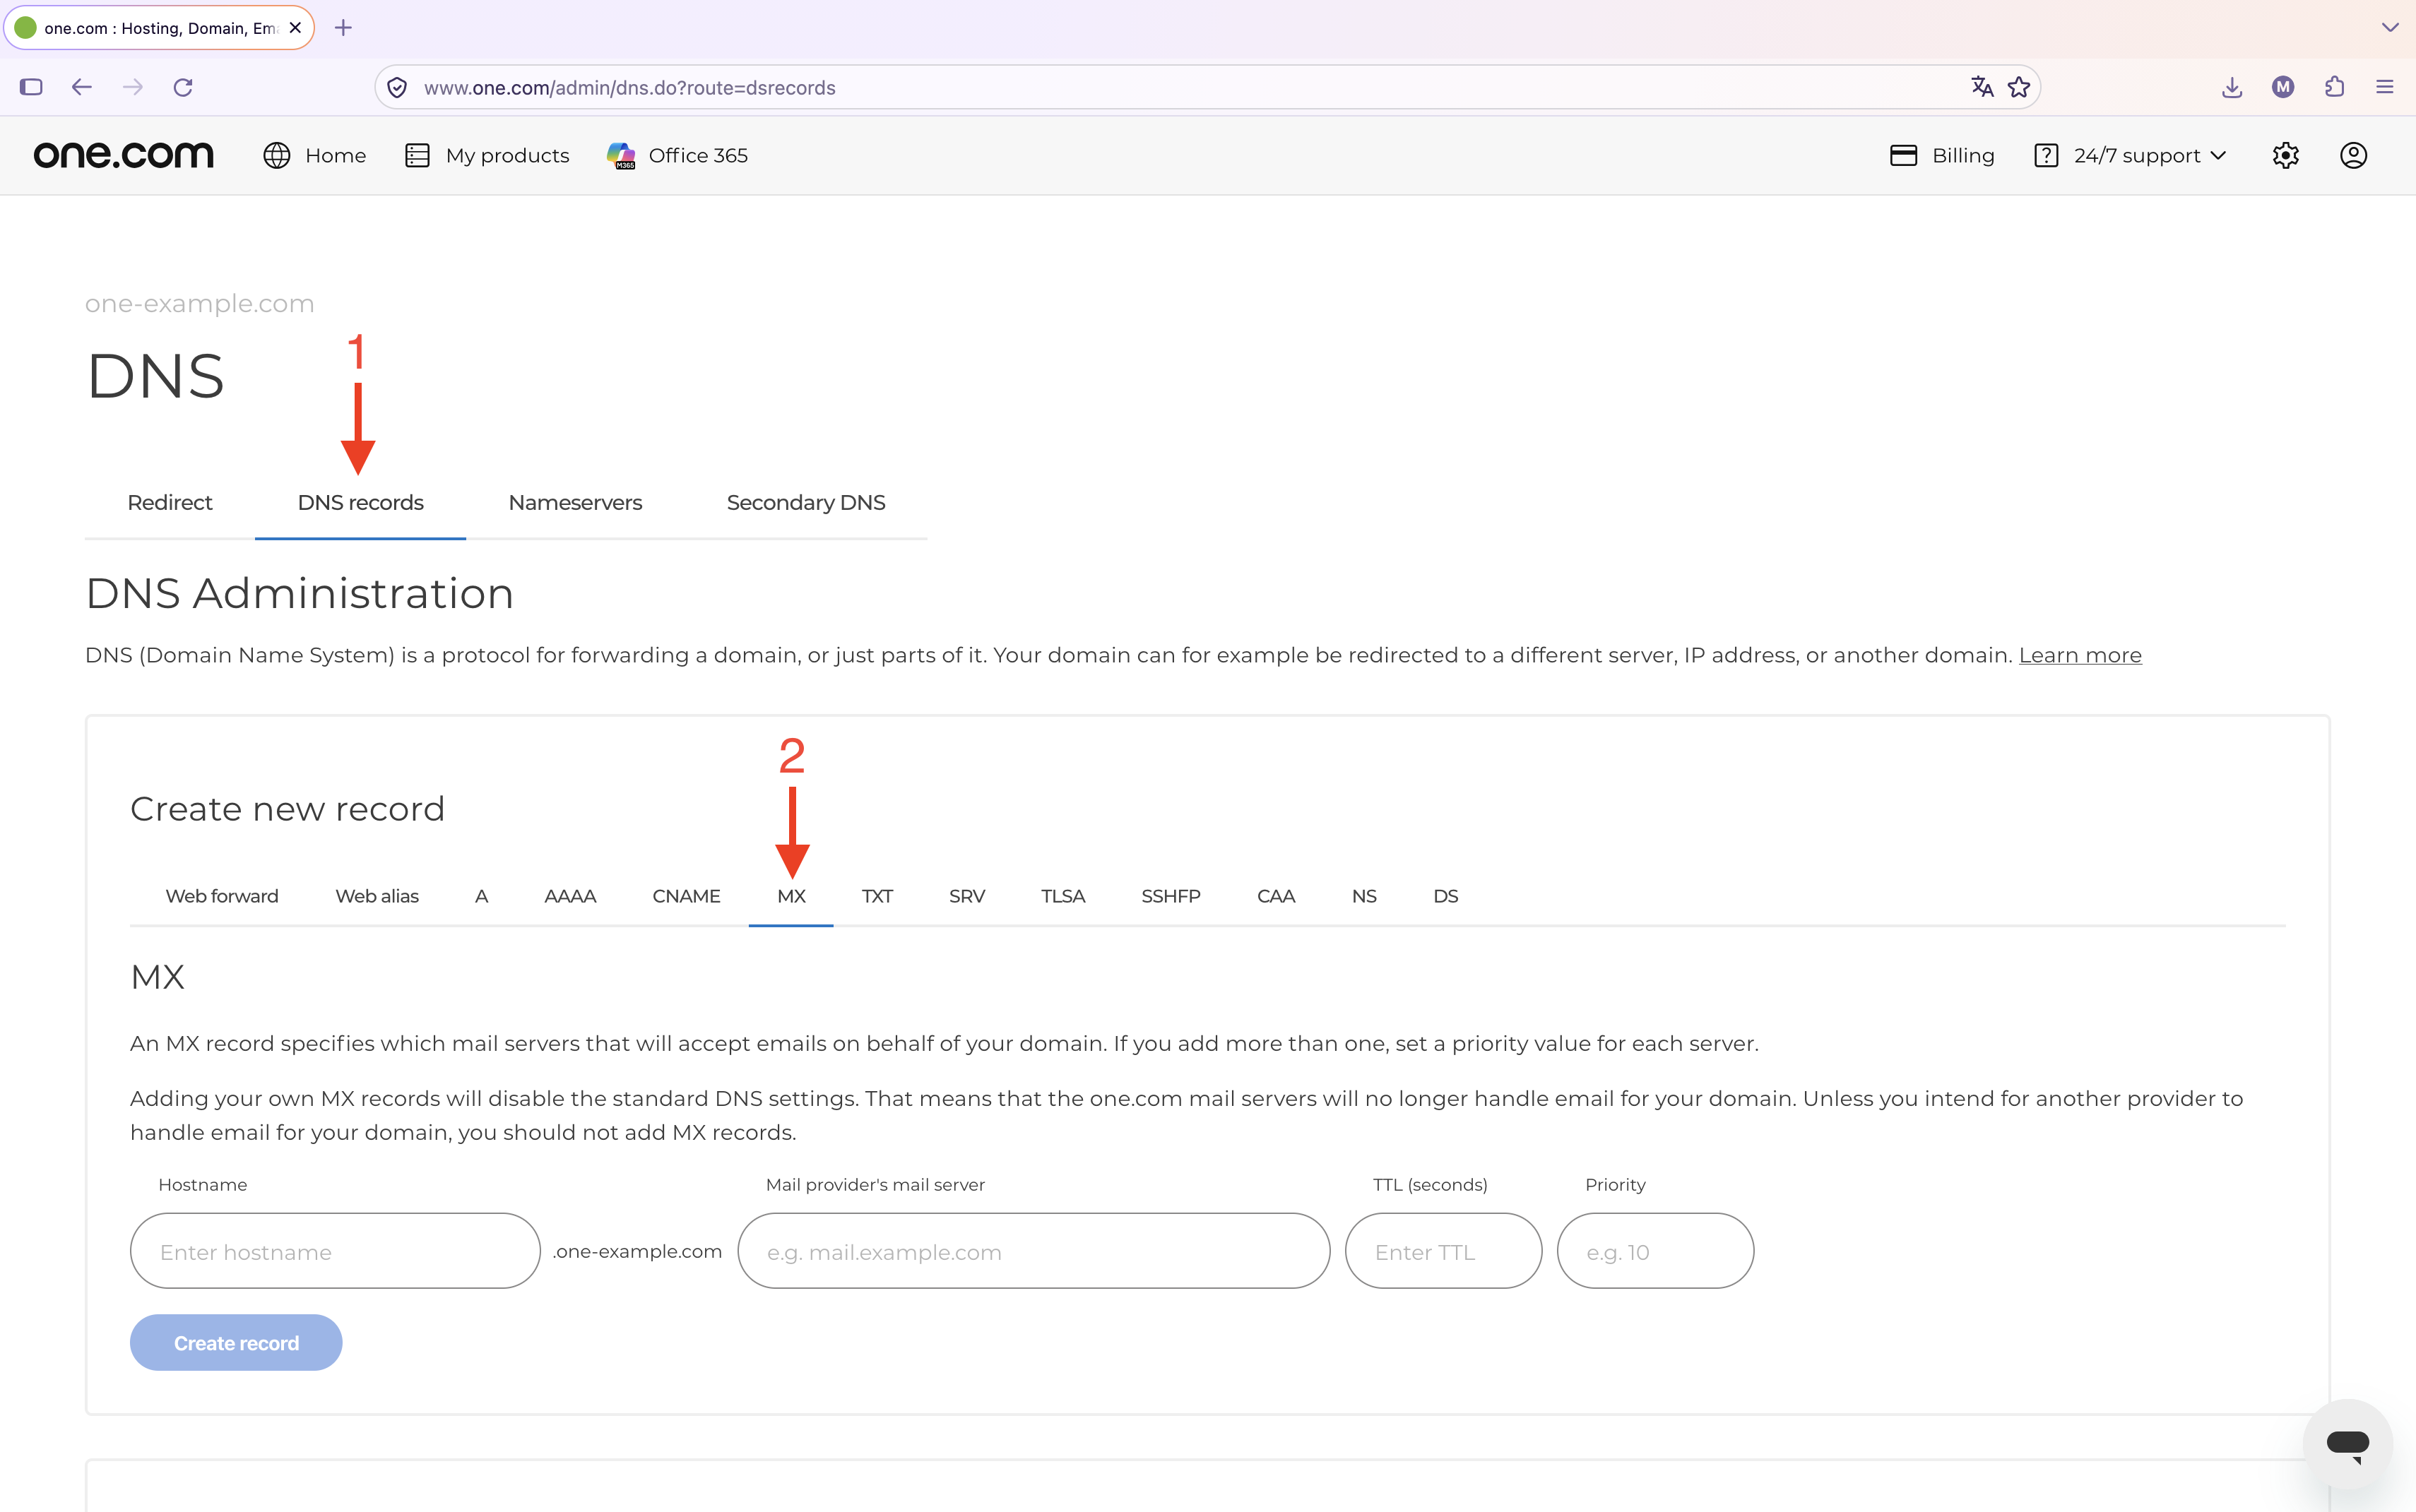The image size is (2416, 1512).
Task: Open Office 365 in navigation
Action: pos(677,155)
